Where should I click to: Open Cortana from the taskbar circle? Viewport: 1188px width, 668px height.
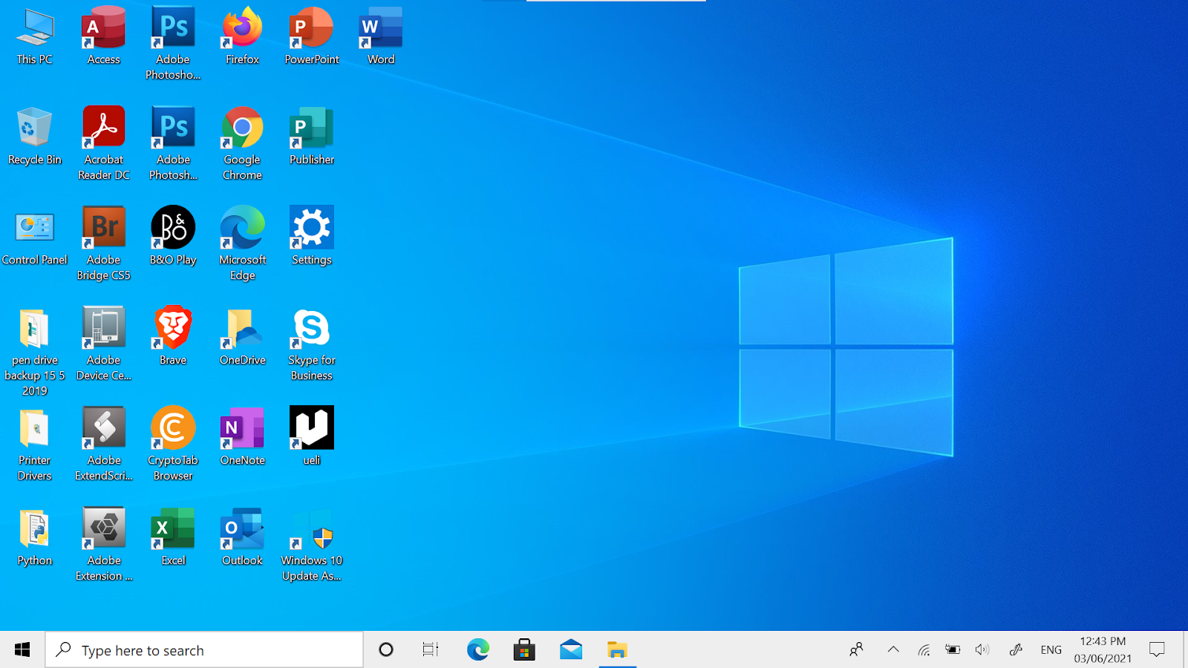click(x=386, y=650)
